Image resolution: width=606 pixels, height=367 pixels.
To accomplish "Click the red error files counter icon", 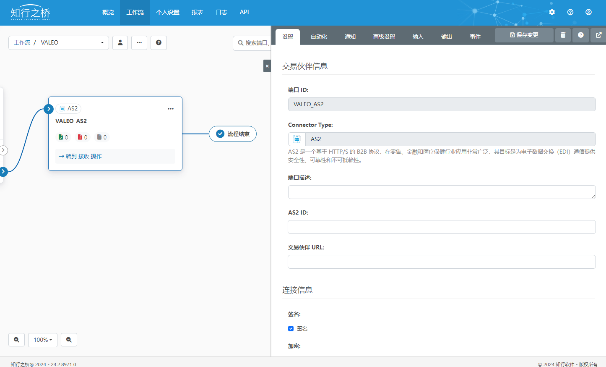I will (x=80, y=137).
